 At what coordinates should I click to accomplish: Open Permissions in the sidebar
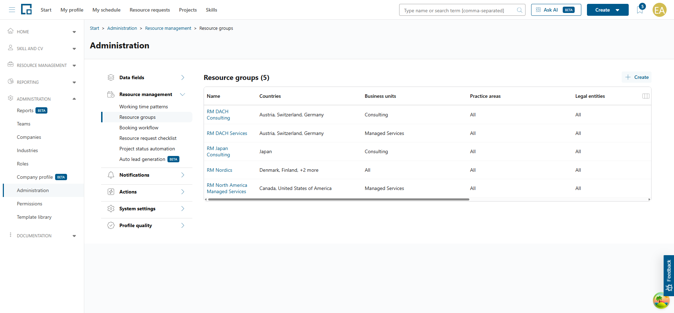click(x=29, y=204)
